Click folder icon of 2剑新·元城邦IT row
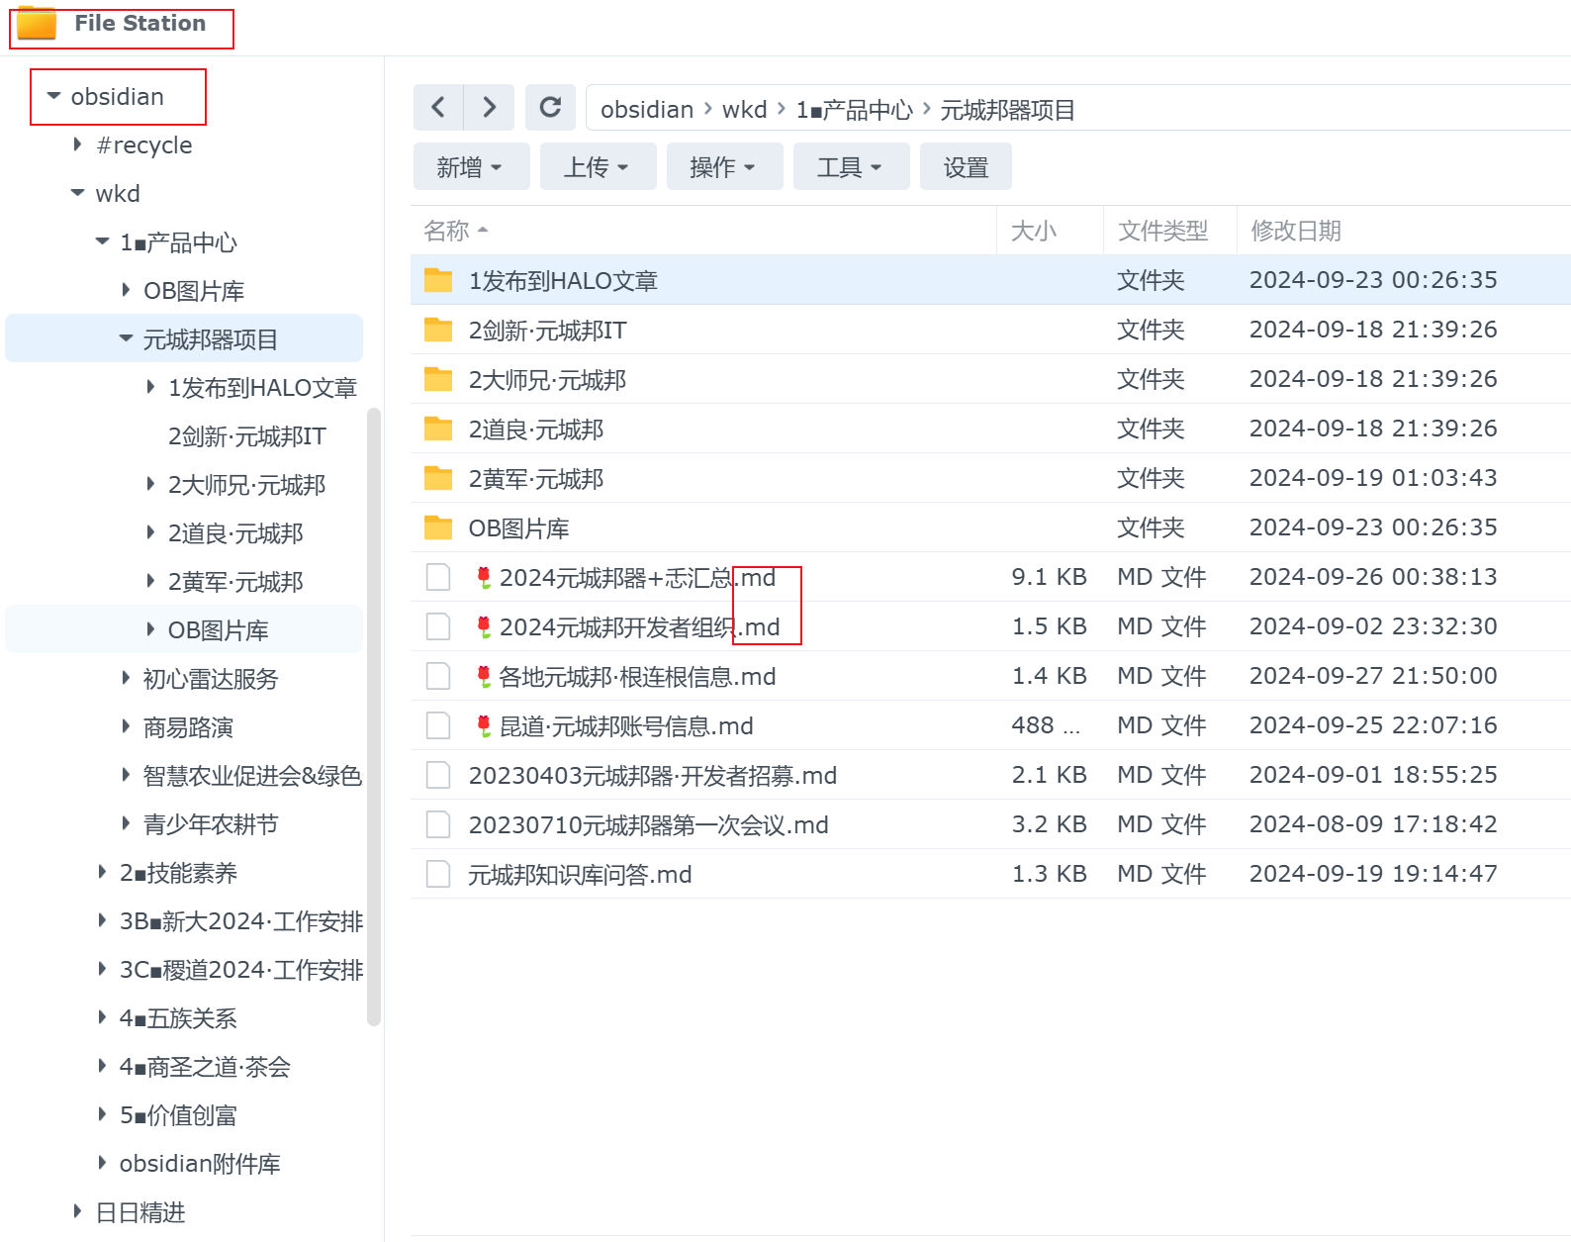 coord(438,330)
